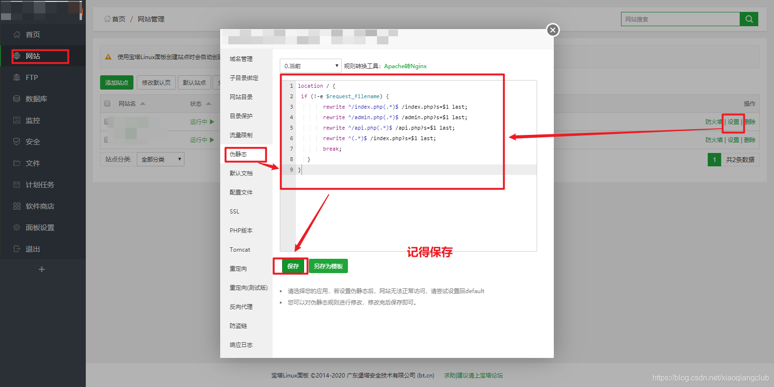Viewport: 774px width, 387px height.
Task: Click the 修改默认页 button
Action: pyautogui.click(x=156, y=82)
